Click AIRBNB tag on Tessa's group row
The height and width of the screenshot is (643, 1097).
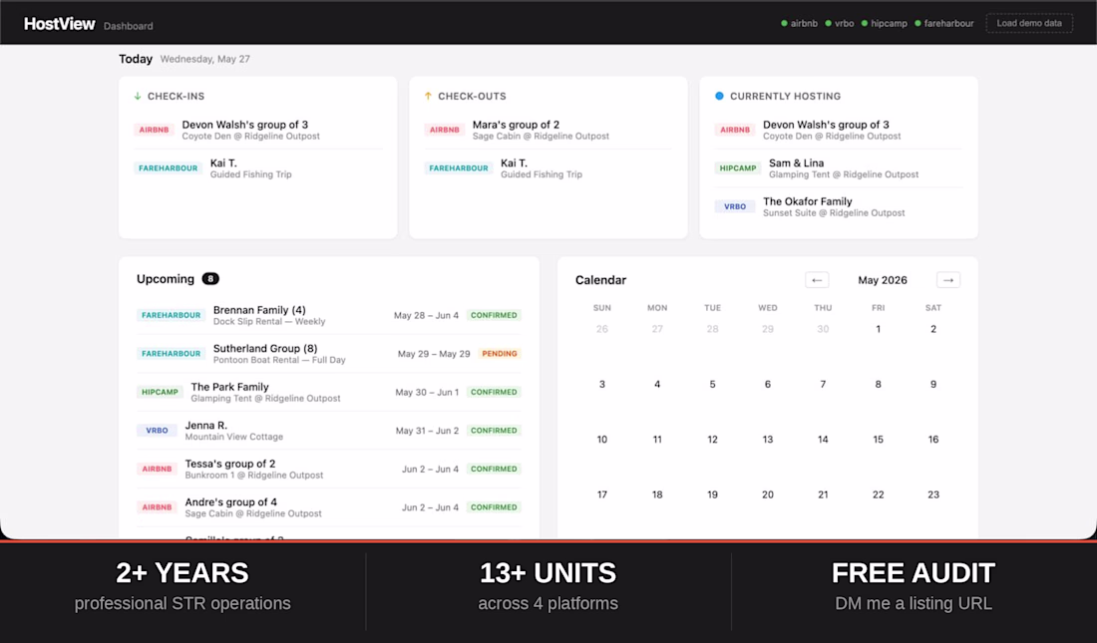tap(157, 469)
